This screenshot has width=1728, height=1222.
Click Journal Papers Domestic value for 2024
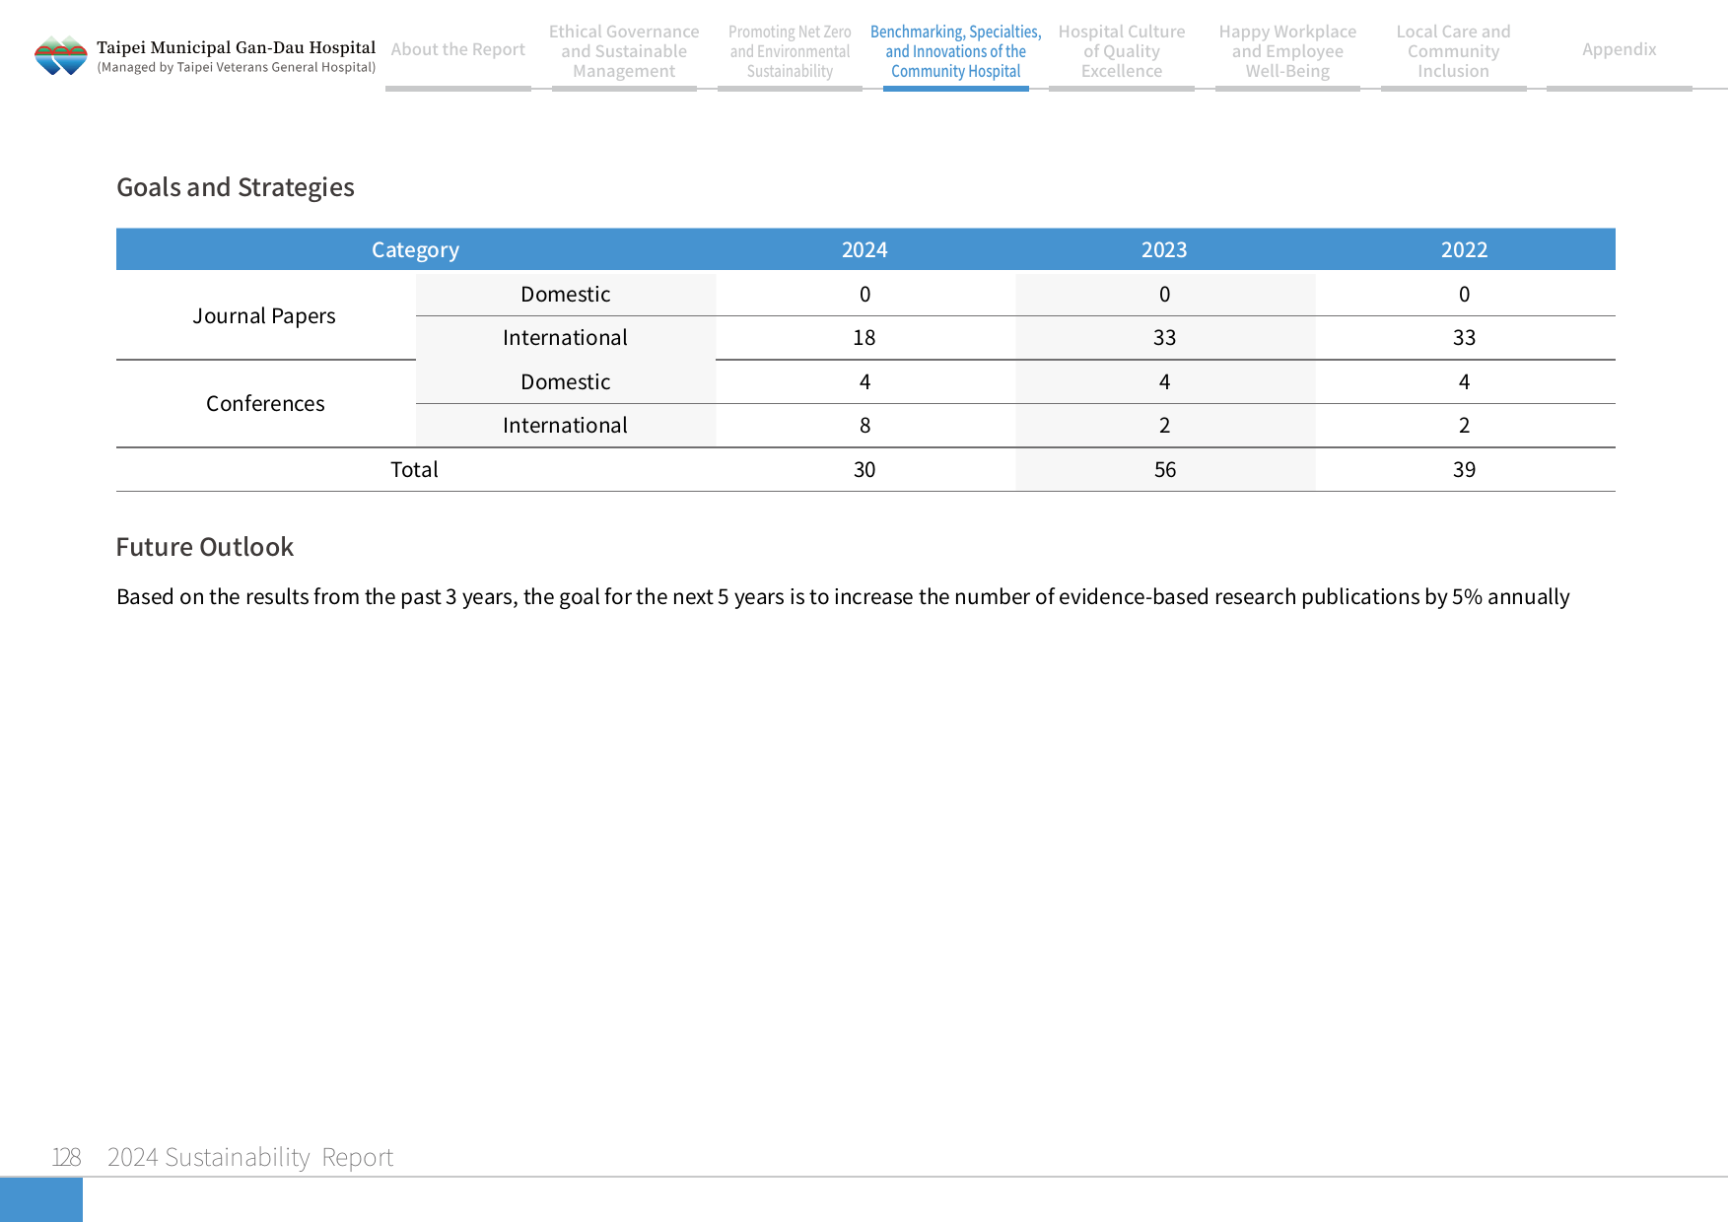tap(864, 294)
